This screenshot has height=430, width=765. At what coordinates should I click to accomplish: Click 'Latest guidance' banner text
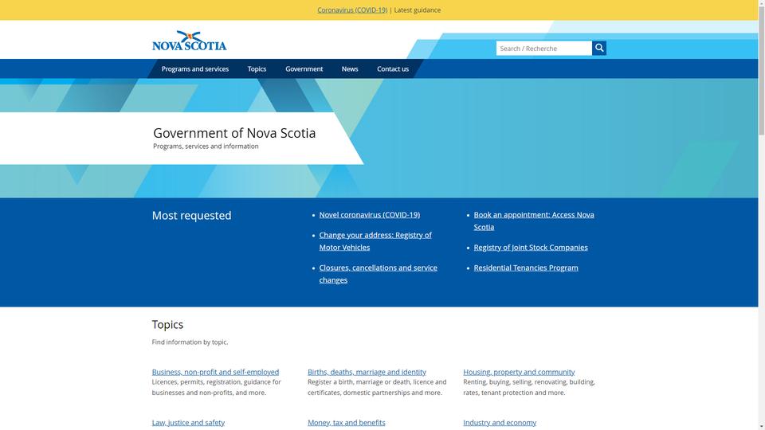pos(417,10)
